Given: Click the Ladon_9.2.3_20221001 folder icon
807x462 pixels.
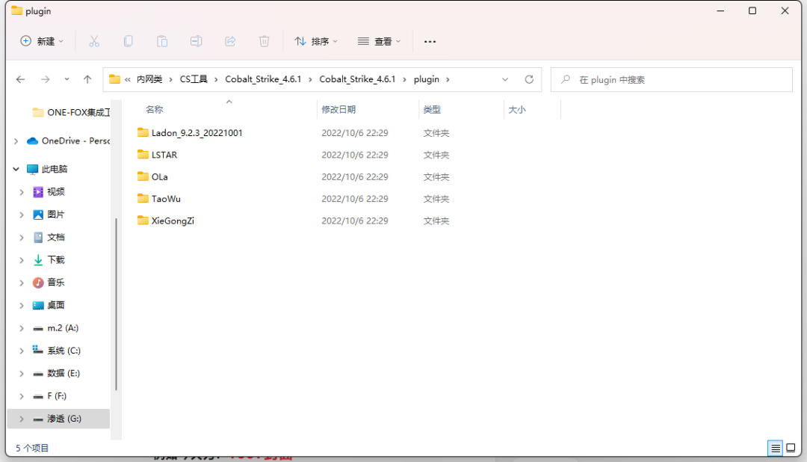Looking at the screenshot, I should click(x=143, y=132).
